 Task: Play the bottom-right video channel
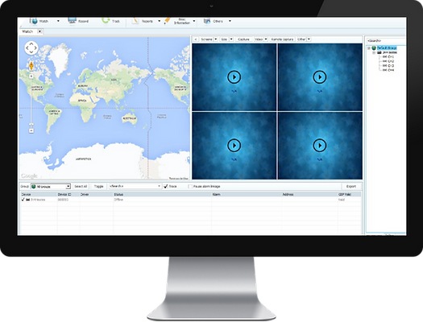[320, 146]
